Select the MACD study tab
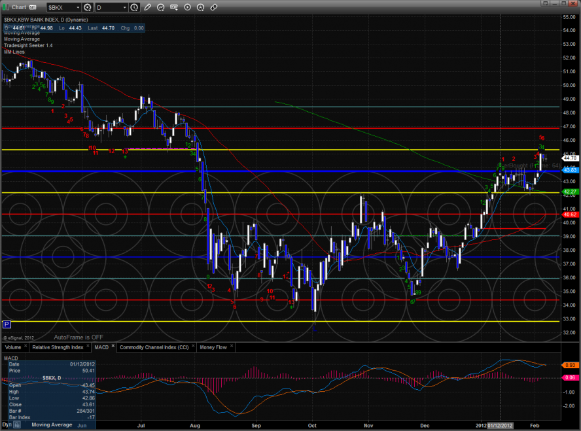 [101, 347]
